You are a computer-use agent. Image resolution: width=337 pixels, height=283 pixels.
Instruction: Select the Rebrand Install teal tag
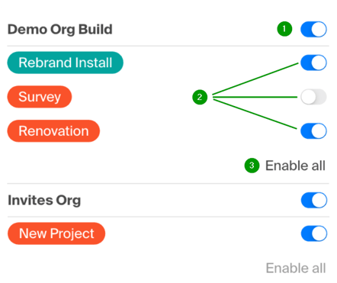[66, 63]
